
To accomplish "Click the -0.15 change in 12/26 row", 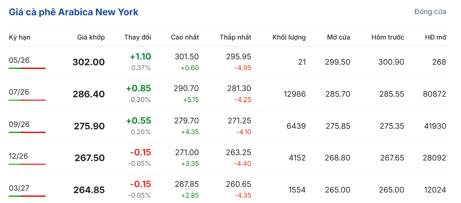I will tap(140, 152).
